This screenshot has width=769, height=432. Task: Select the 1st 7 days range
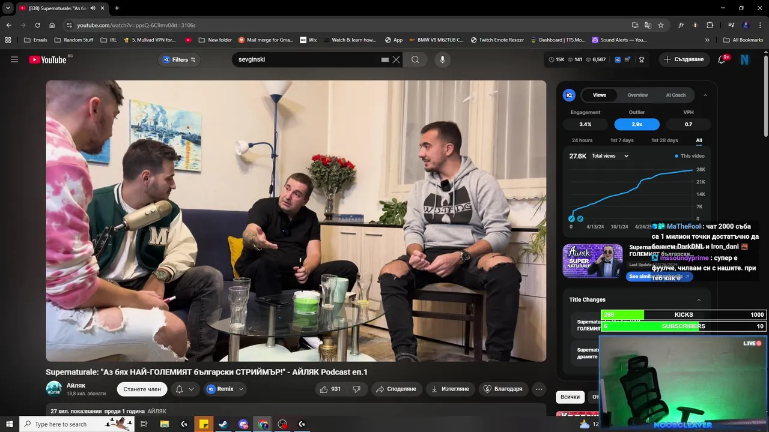coord(622,140)
